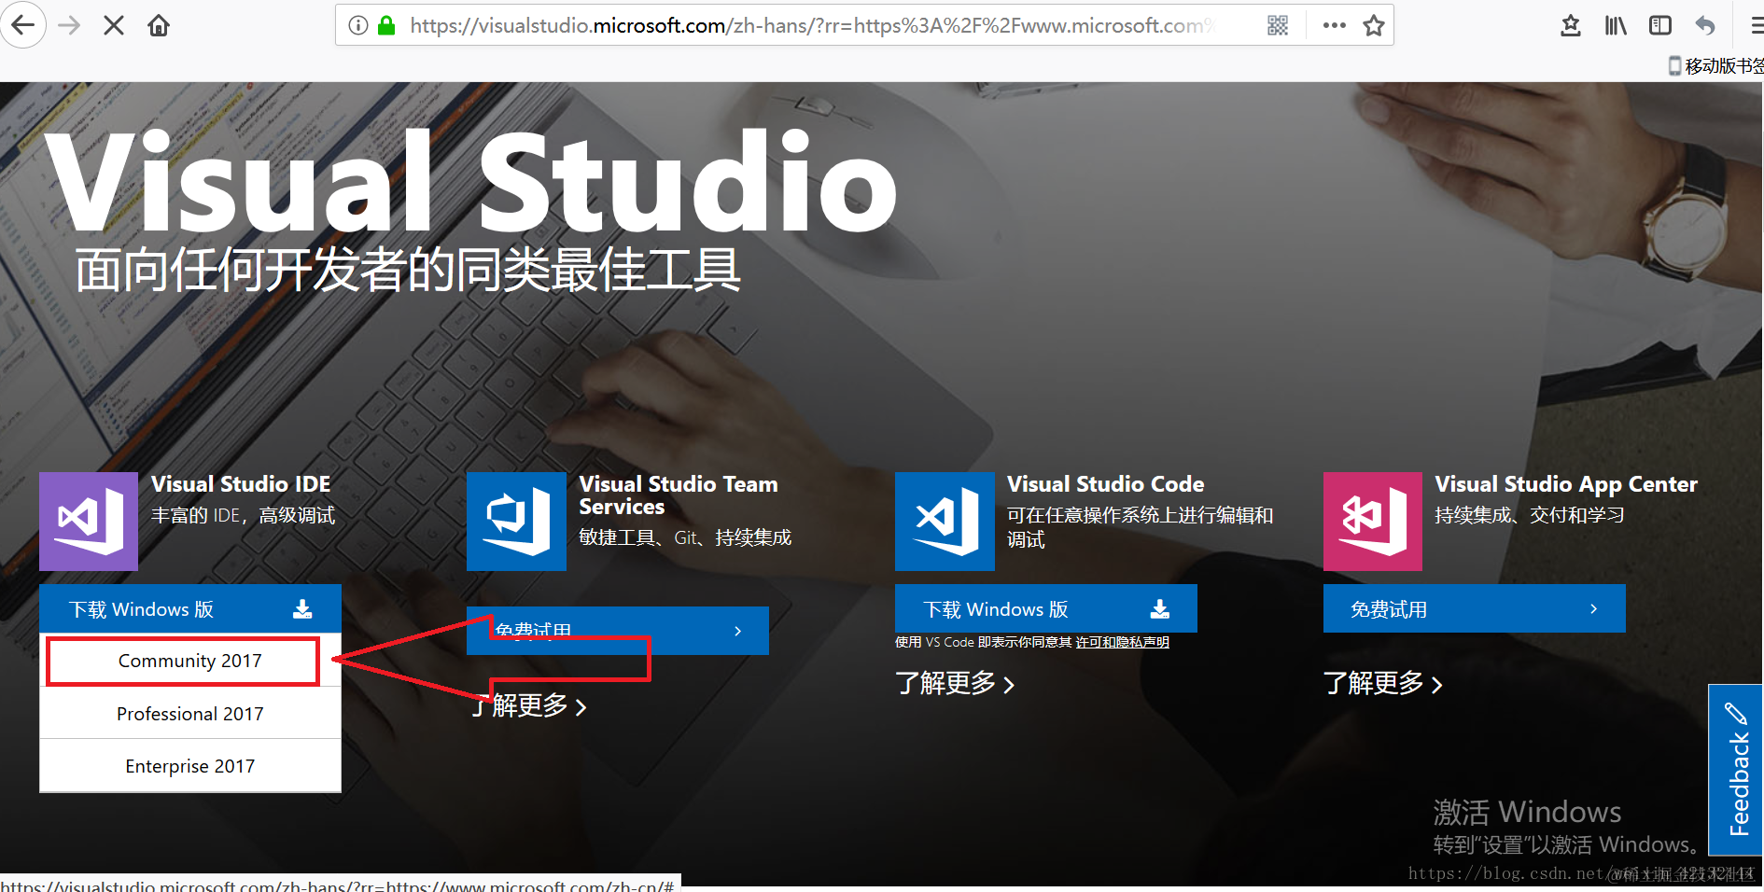Viewport: 1764px width, 892px height.
Task: Open the Feedback side tab
Action: (x=1736, y=770)
